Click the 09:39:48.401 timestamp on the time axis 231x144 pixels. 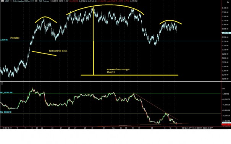point(7,128)
